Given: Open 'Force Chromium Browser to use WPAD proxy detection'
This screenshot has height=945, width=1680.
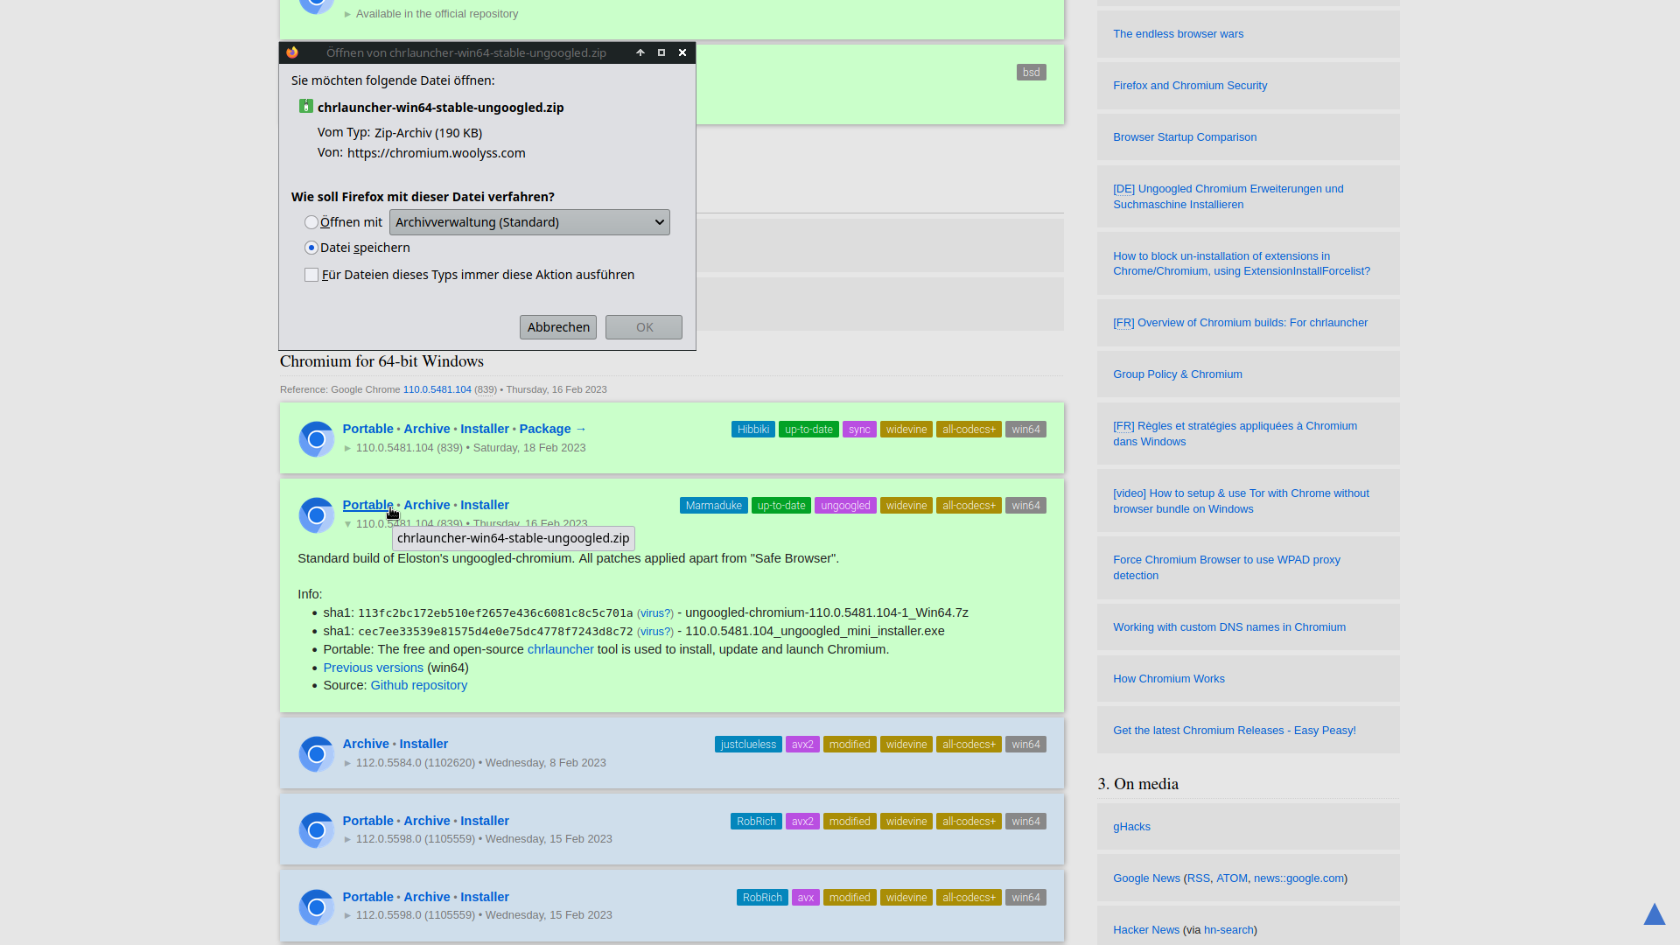Looking at the screenshot, I should point(1227,568).
